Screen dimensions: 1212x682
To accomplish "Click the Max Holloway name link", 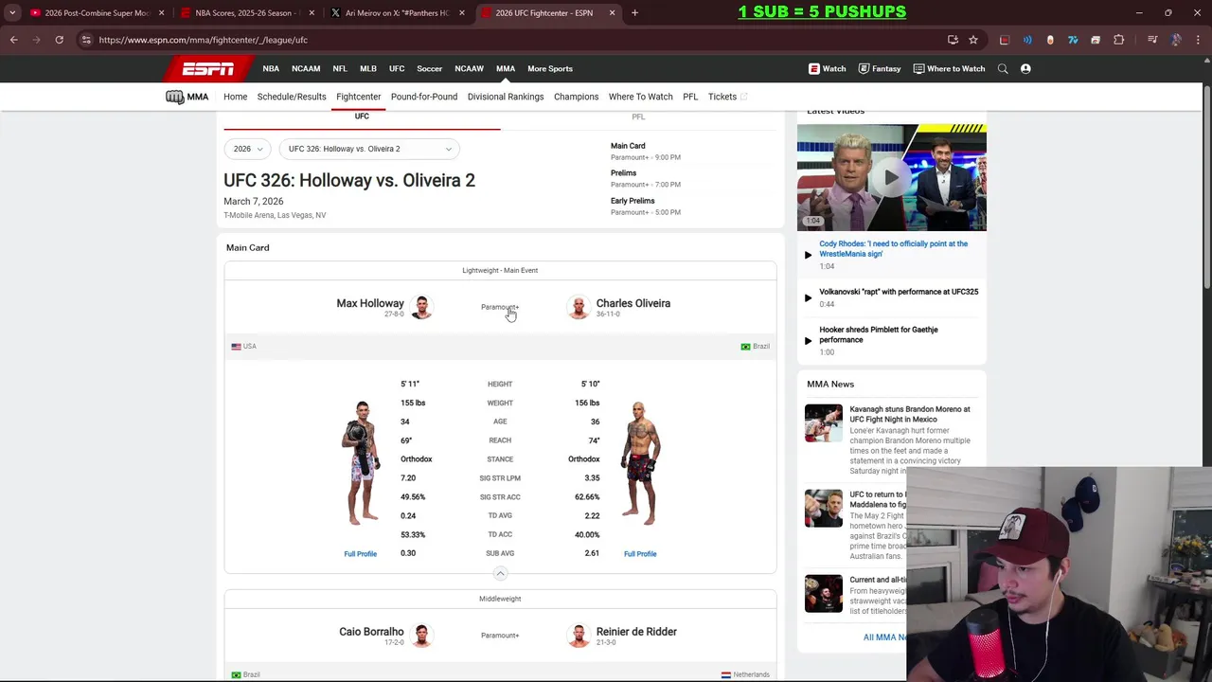I will click(370, 303).
